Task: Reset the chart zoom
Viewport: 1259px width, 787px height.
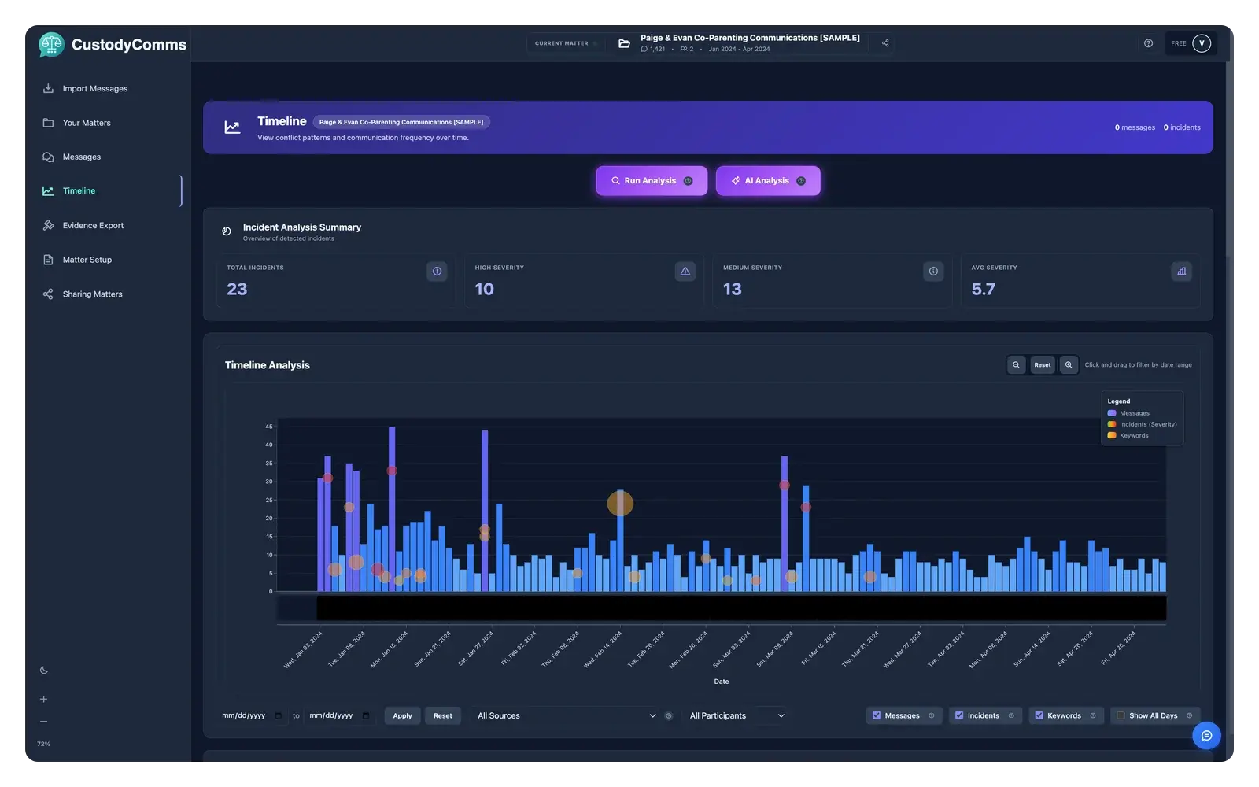Action: (x=1043, y=365)
